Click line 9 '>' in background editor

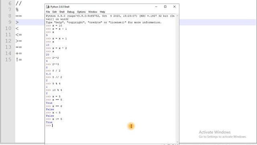click(17, 22)
